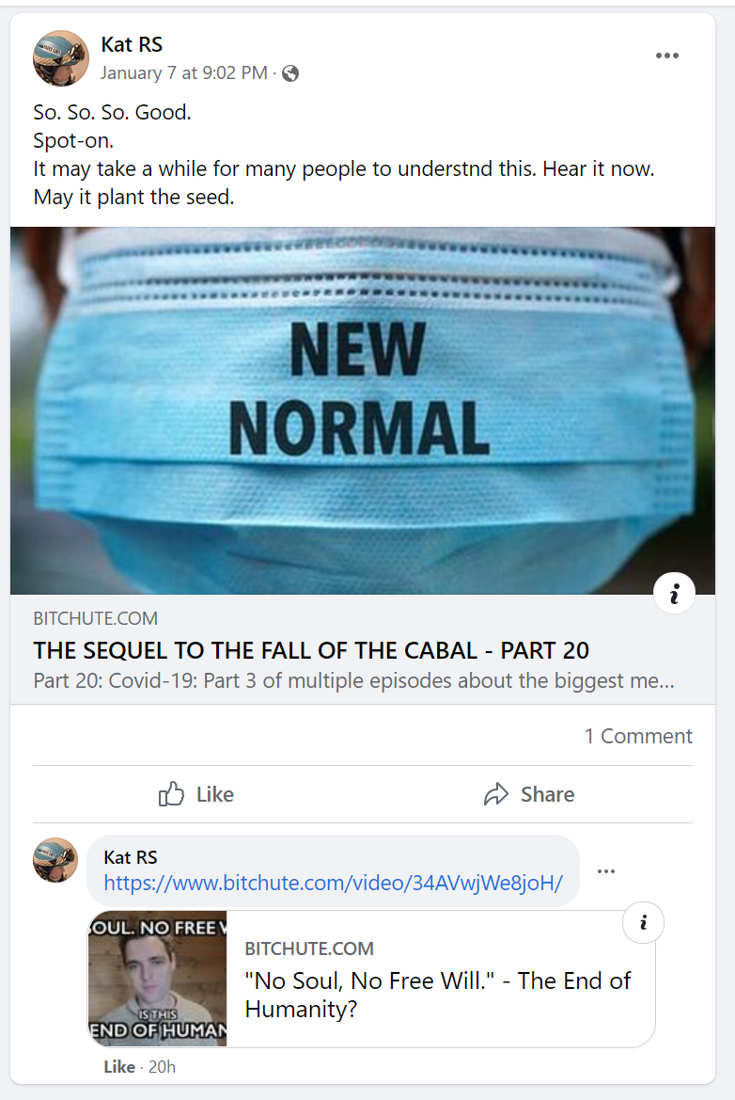This screenshot has height=1100, width=735.
Task: Like the comment by Kat RS
Action: point(119,1066)
